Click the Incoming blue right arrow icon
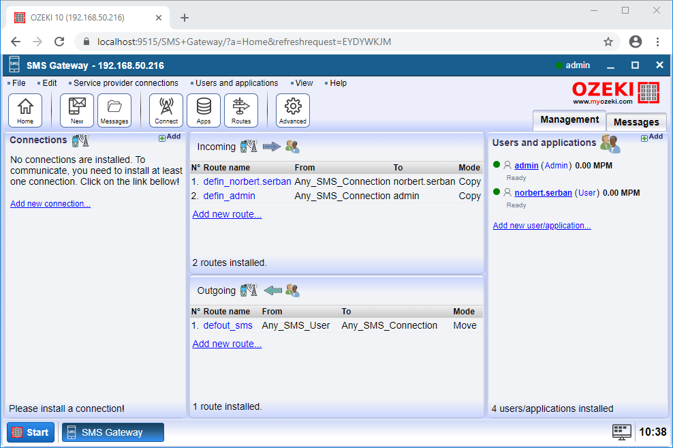Screen dimensions: 673x448 point(271,147)
